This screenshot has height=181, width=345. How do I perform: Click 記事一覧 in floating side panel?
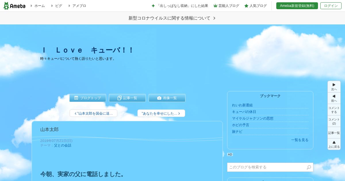click(334, 133)
